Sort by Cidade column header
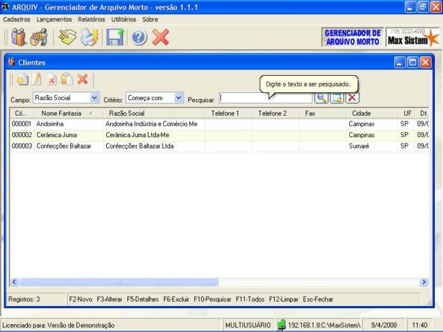Screen dimensions: 443x332 372,113
